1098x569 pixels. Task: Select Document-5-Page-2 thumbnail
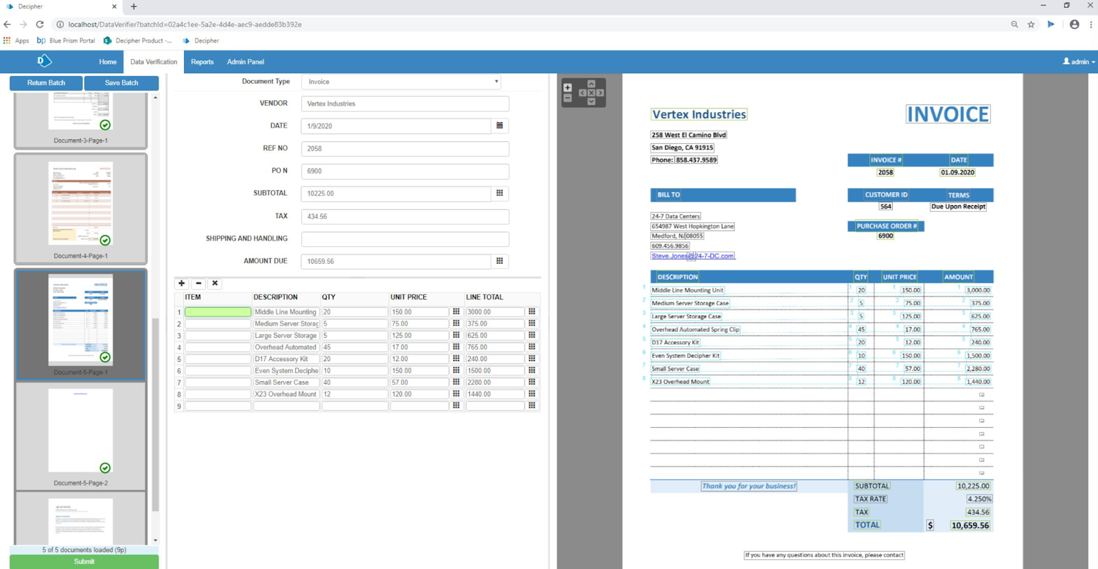[x=80, y=436]
